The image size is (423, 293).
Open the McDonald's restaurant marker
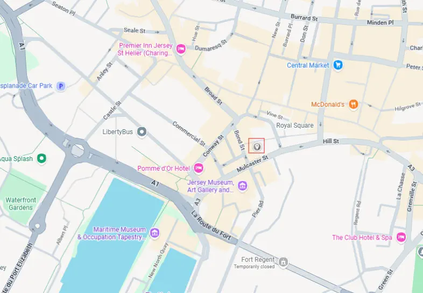[x=354, y=104]
